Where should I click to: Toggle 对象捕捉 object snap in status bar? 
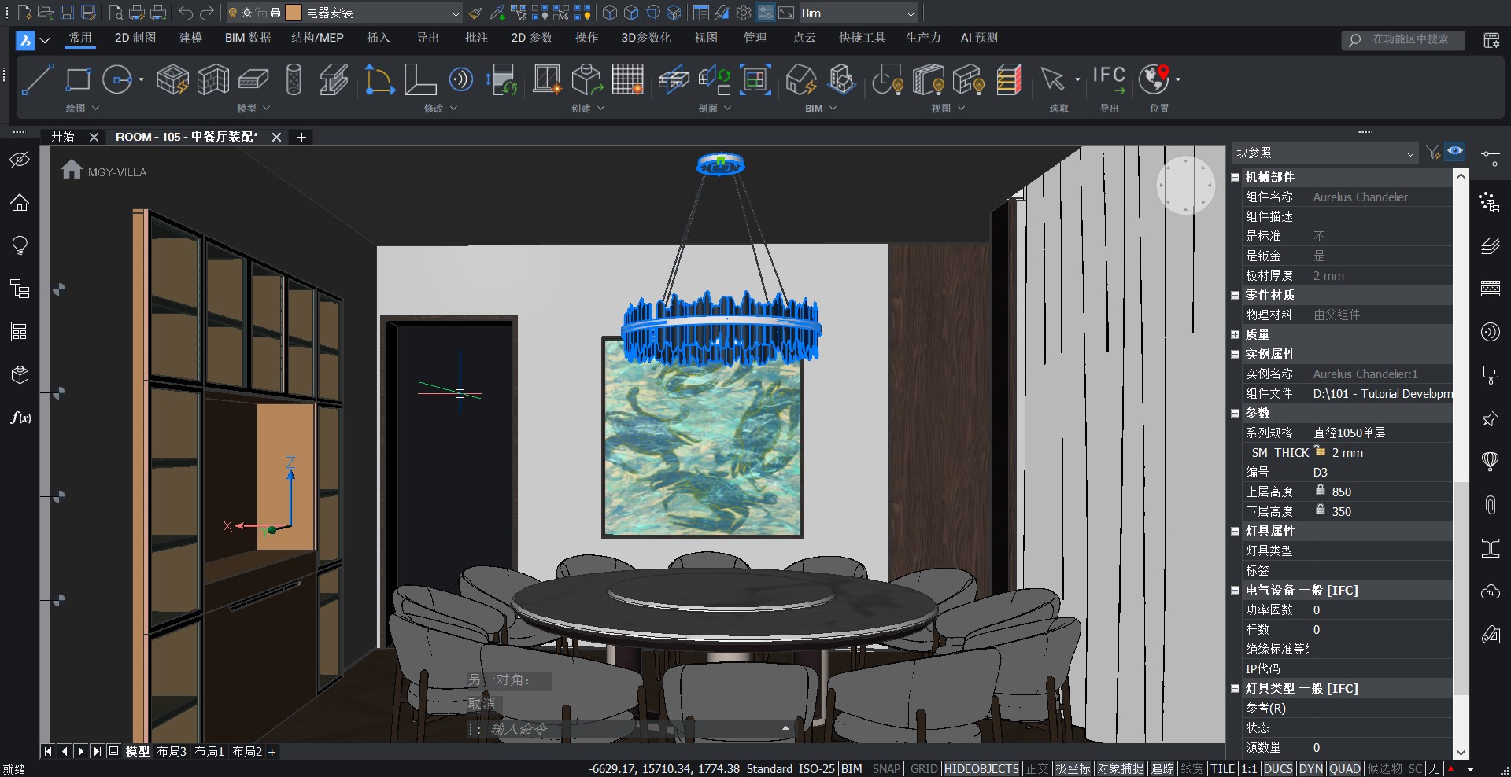pyautogui.click(x=1121, y=768)
